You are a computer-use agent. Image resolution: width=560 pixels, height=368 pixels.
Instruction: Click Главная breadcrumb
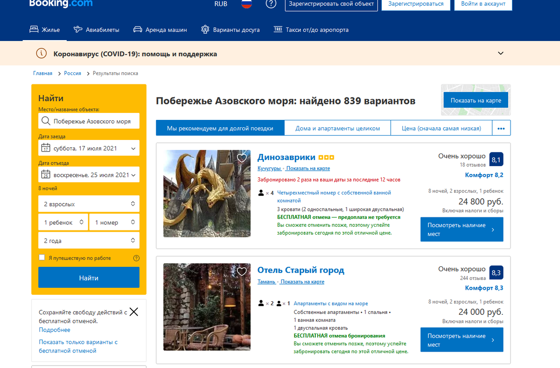pos(42,73)
